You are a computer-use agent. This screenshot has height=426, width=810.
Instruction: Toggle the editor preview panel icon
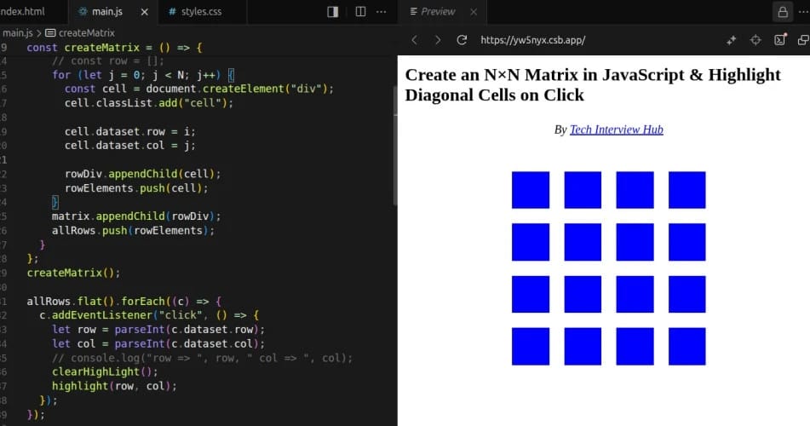pyautogui.click(x=333, y=11)
